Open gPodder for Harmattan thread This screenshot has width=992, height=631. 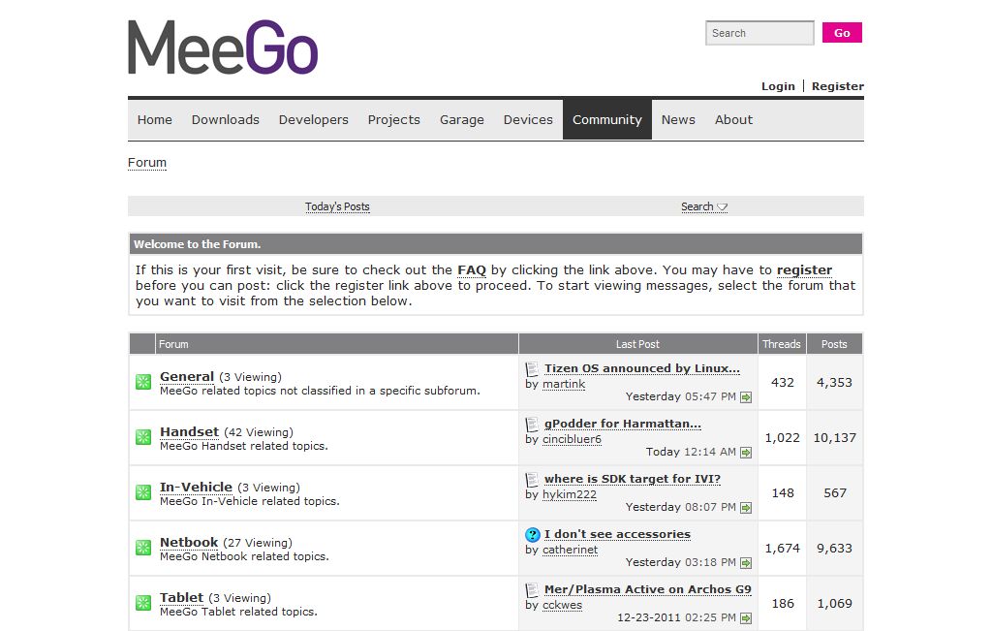coord(623,424)
